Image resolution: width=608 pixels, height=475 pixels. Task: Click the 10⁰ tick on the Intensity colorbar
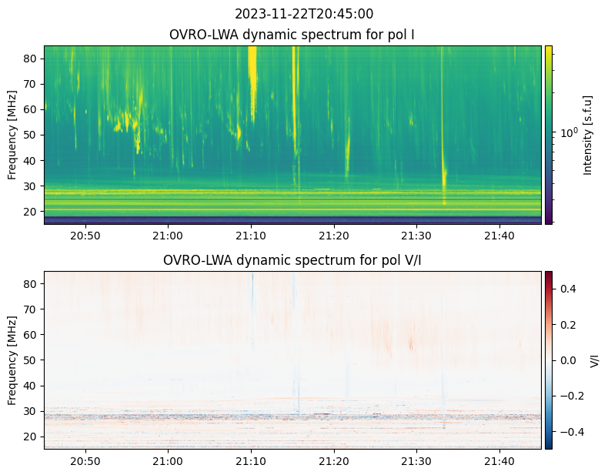click(568, 133)
